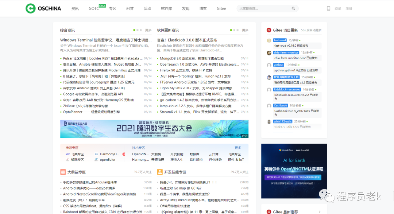Click the search magnifier icon
The width and height of the screenshot is (394, 214).
coord(293,8)
